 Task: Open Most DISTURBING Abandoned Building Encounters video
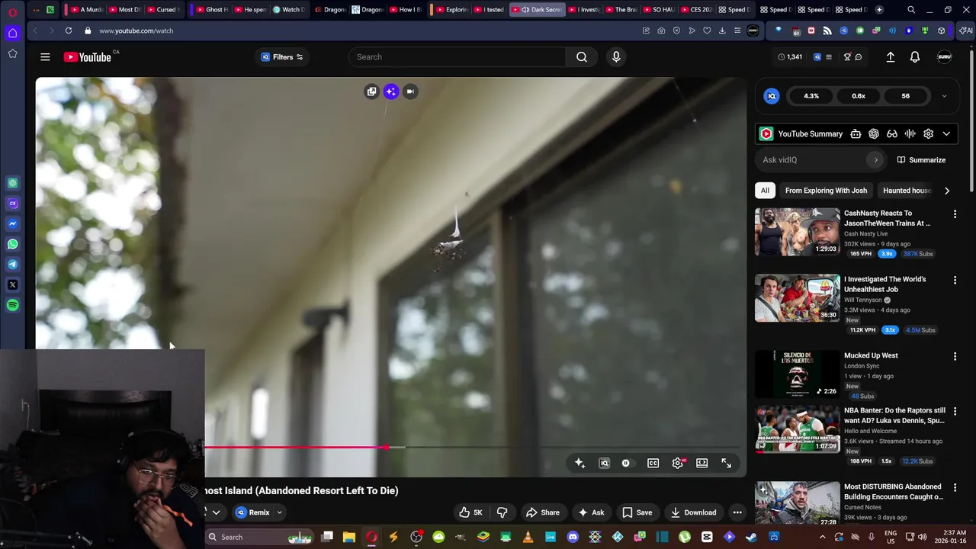coord(894,491)
